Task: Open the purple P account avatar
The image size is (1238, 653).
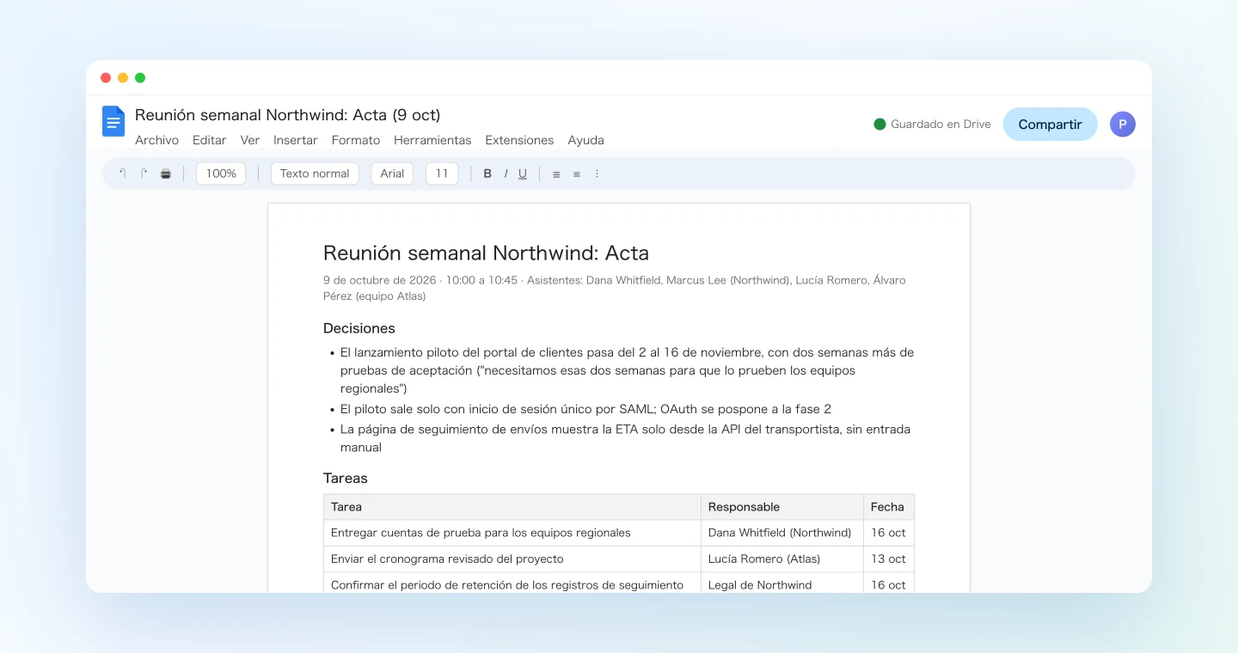Action: click(1123, 125)
